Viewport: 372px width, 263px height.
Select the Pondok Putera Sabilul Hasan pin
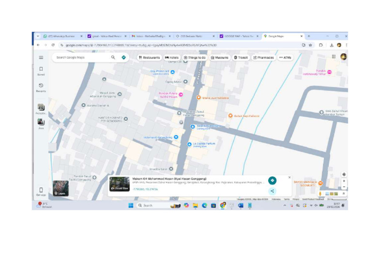[x=181, y=94]
